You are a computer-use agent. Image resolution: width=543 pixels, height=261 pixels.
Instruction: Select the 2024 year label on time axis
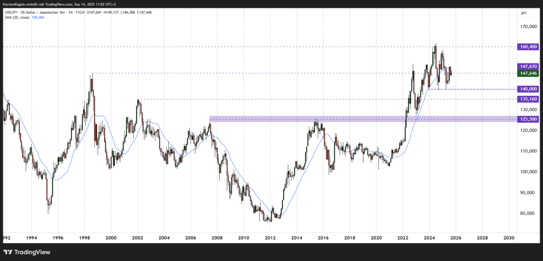click(429, 237)
